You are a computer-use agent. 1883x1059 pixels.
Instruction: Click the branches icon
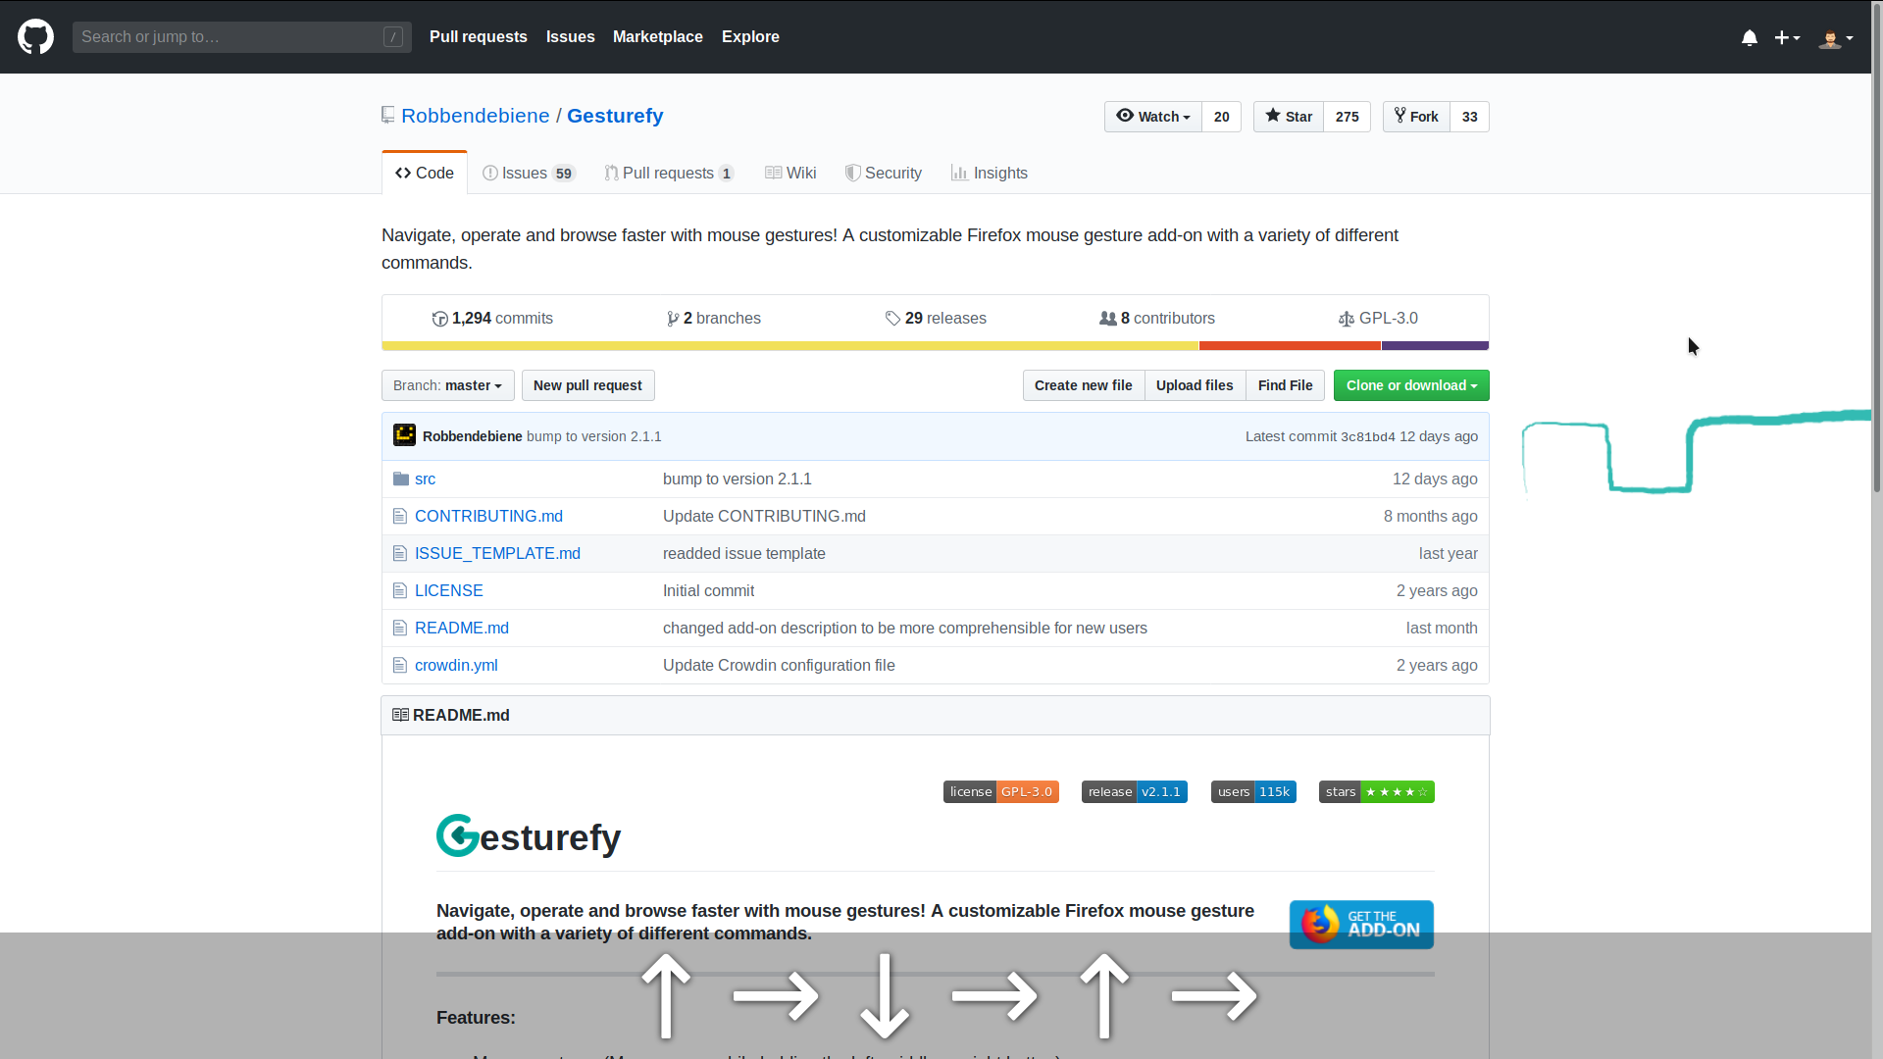tap(673, 319)
